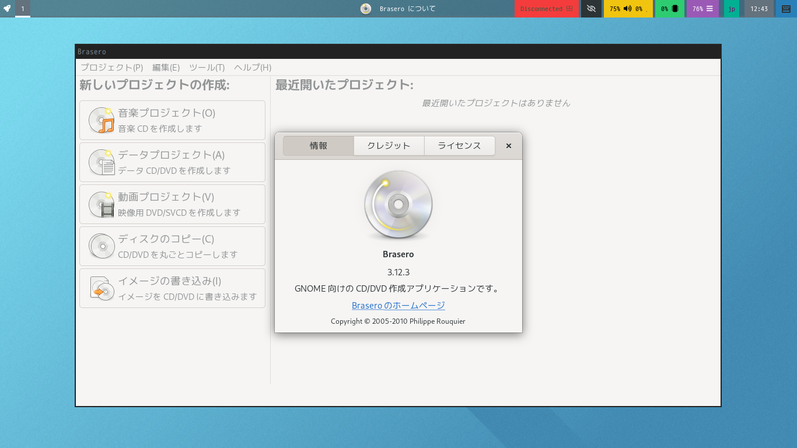The width and height of the screenshot is (797, 448).
Task: Open the 編集(E) menu
Action: [166, 68]
